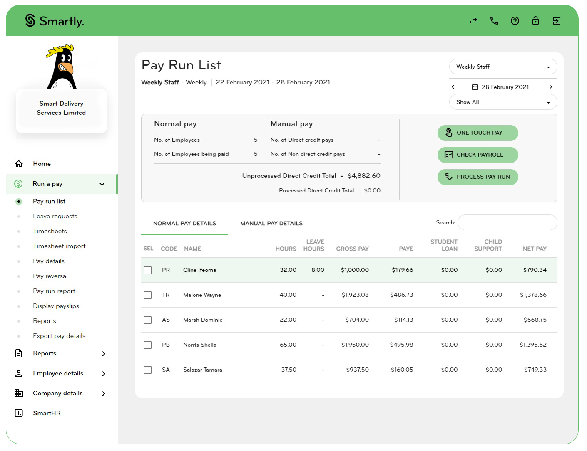587x451 pixels.
Task: Click inside the Search field
Action: (507, 222)
